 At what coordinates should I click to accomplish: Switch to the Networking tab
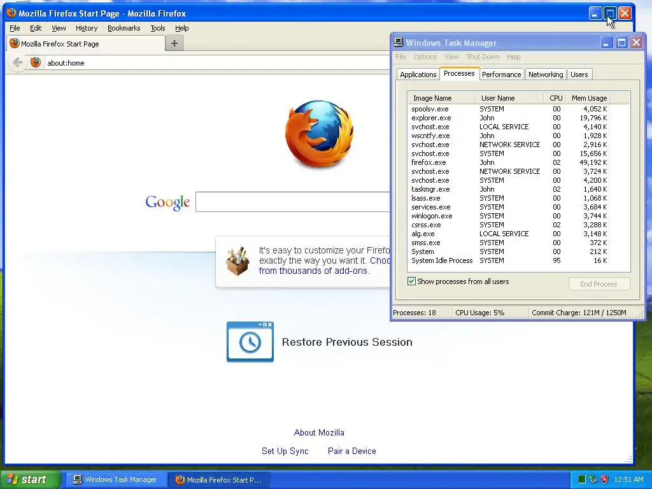[546, 74]
